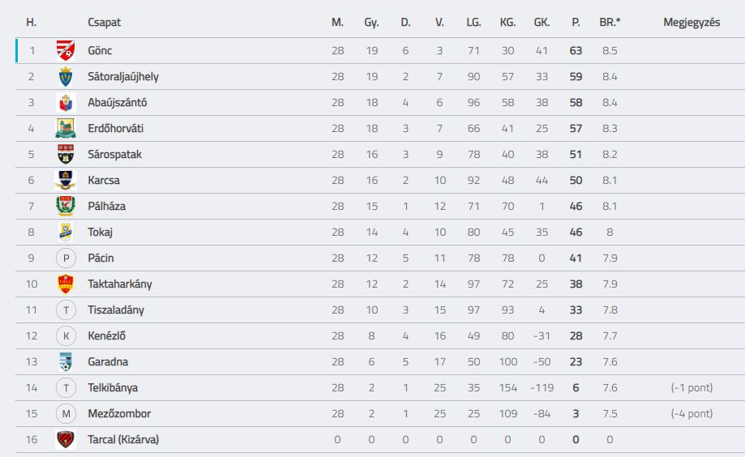The height and width of the screenshot is (457, 745).
Task: Select the Erdőhorváti crest icon
Action: coord(66,128)
